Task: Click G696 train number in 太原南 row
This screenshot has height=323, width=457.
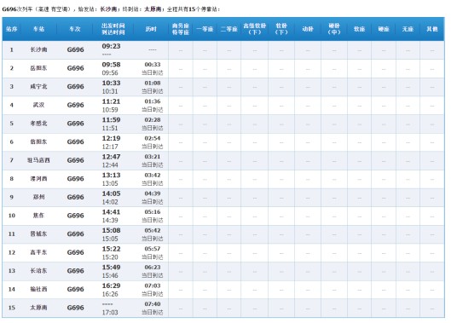Action: tap(76, 308)
